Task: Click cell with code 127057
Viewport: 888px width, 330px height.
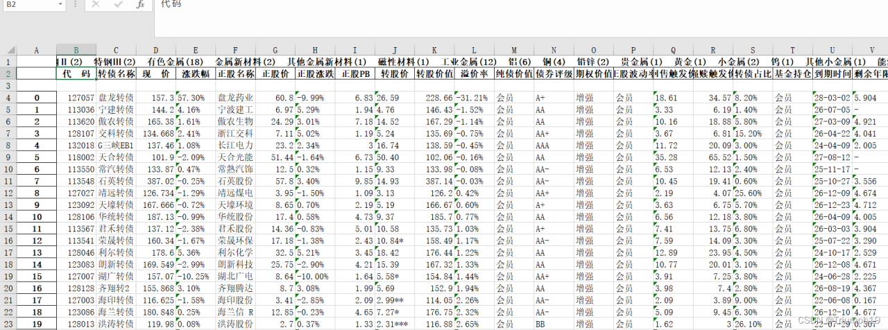Action: point(76,98)
